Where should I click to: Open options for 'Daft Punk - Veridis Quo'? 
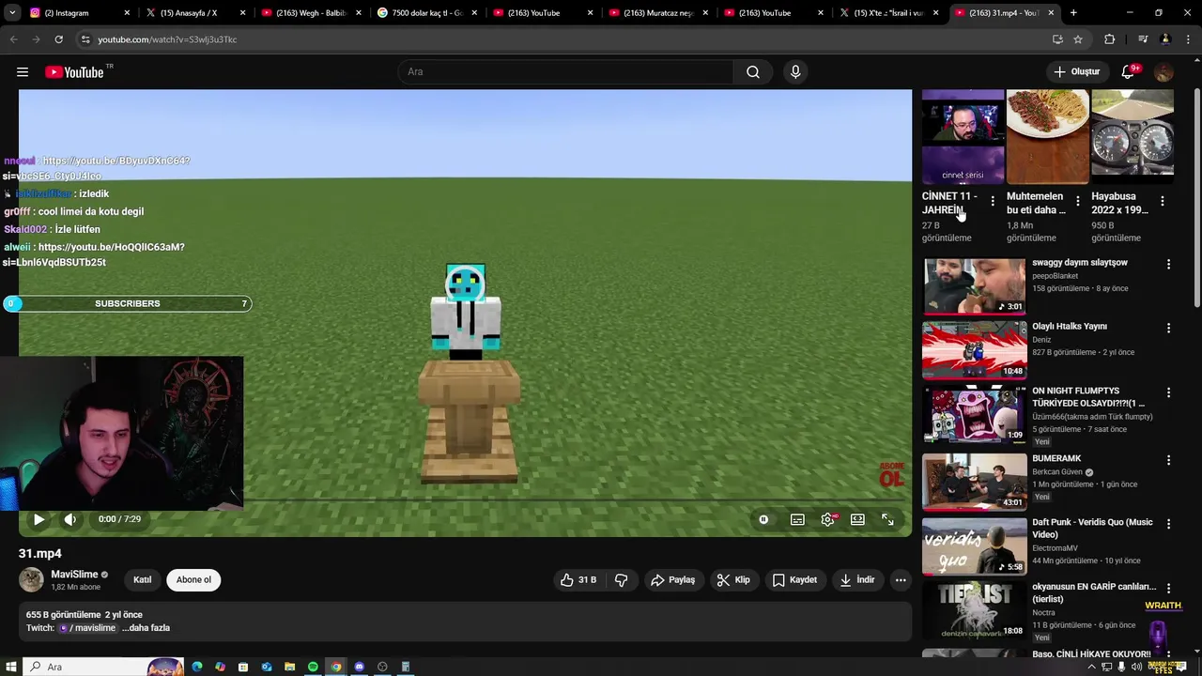(x=1168, y=525)
